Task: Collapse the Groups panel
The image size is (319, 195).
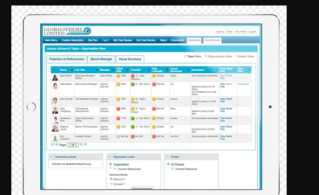Action: (x=168, y=157)
